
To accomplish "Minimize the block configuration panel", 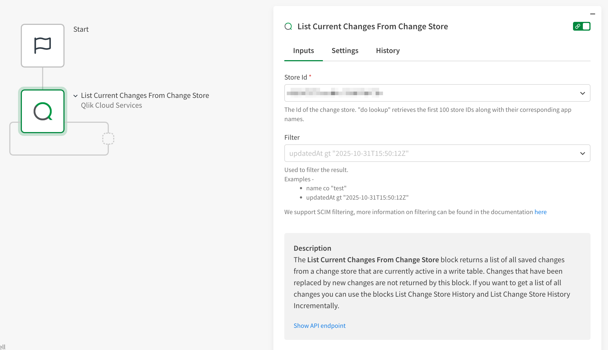I will coord(592,14).
